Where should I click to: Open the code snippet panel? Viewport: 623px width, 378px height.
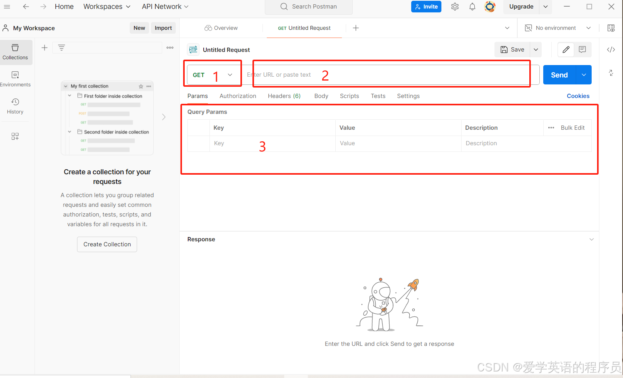click(611, 50)
